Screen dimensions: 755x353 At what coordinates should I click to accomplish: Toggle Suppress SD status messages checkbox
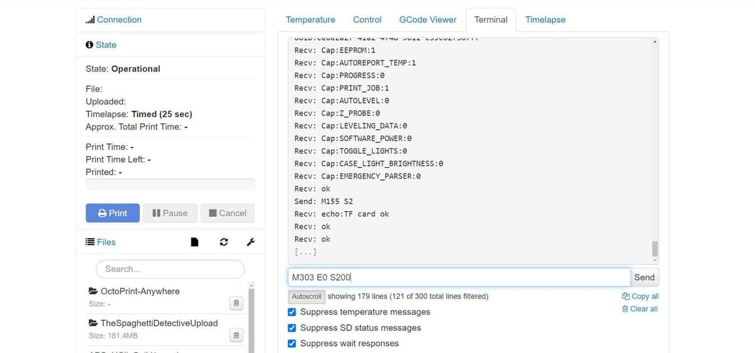[292, 328]
